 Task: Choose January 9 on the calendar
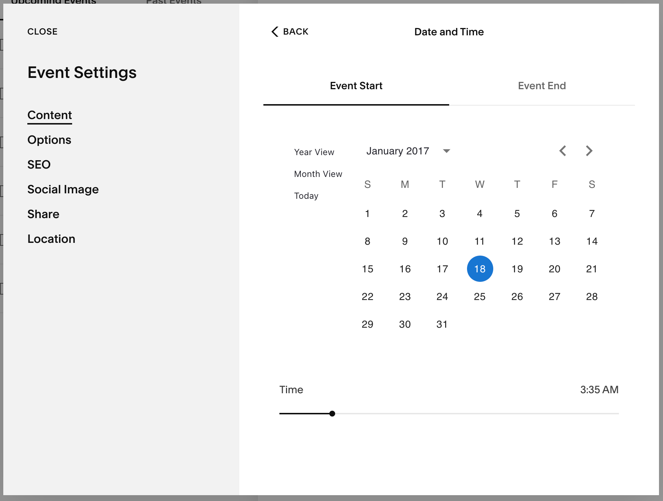tap(405, 241)
